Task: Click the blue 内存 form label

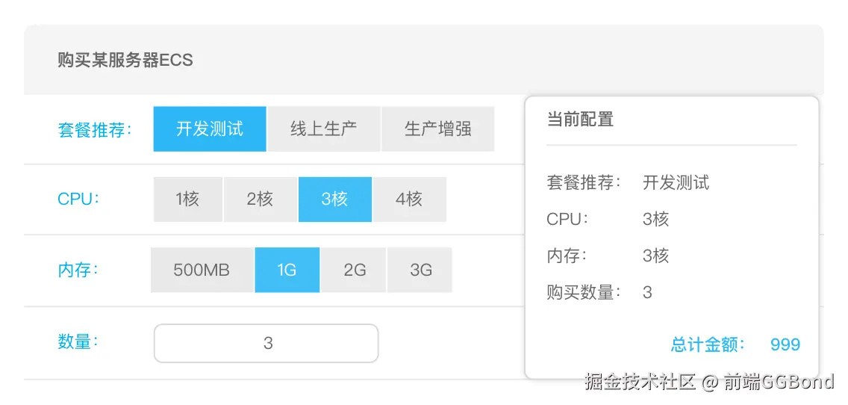Action: tap(78, 270)
